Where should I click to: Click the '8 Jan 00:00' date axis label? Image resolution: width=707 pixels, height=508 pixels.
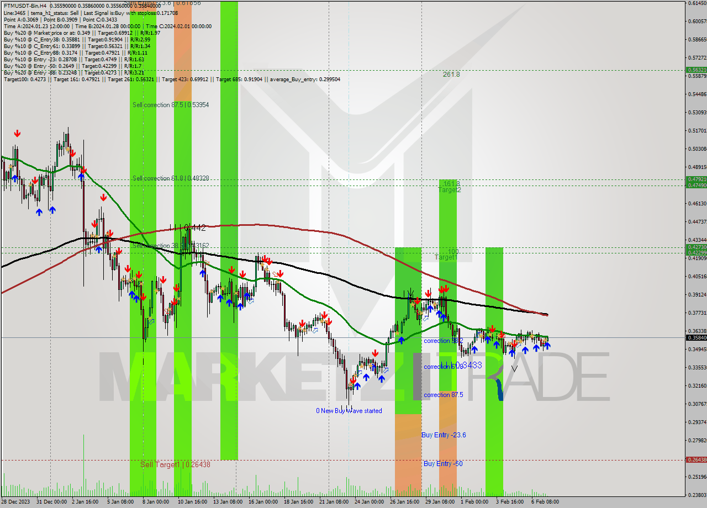click(x=156, y=502)
